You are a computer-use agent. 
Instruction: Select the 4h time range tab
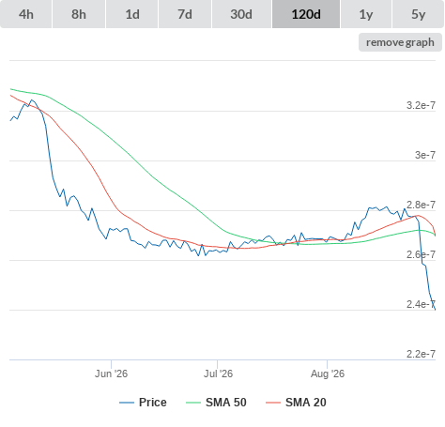26,14
